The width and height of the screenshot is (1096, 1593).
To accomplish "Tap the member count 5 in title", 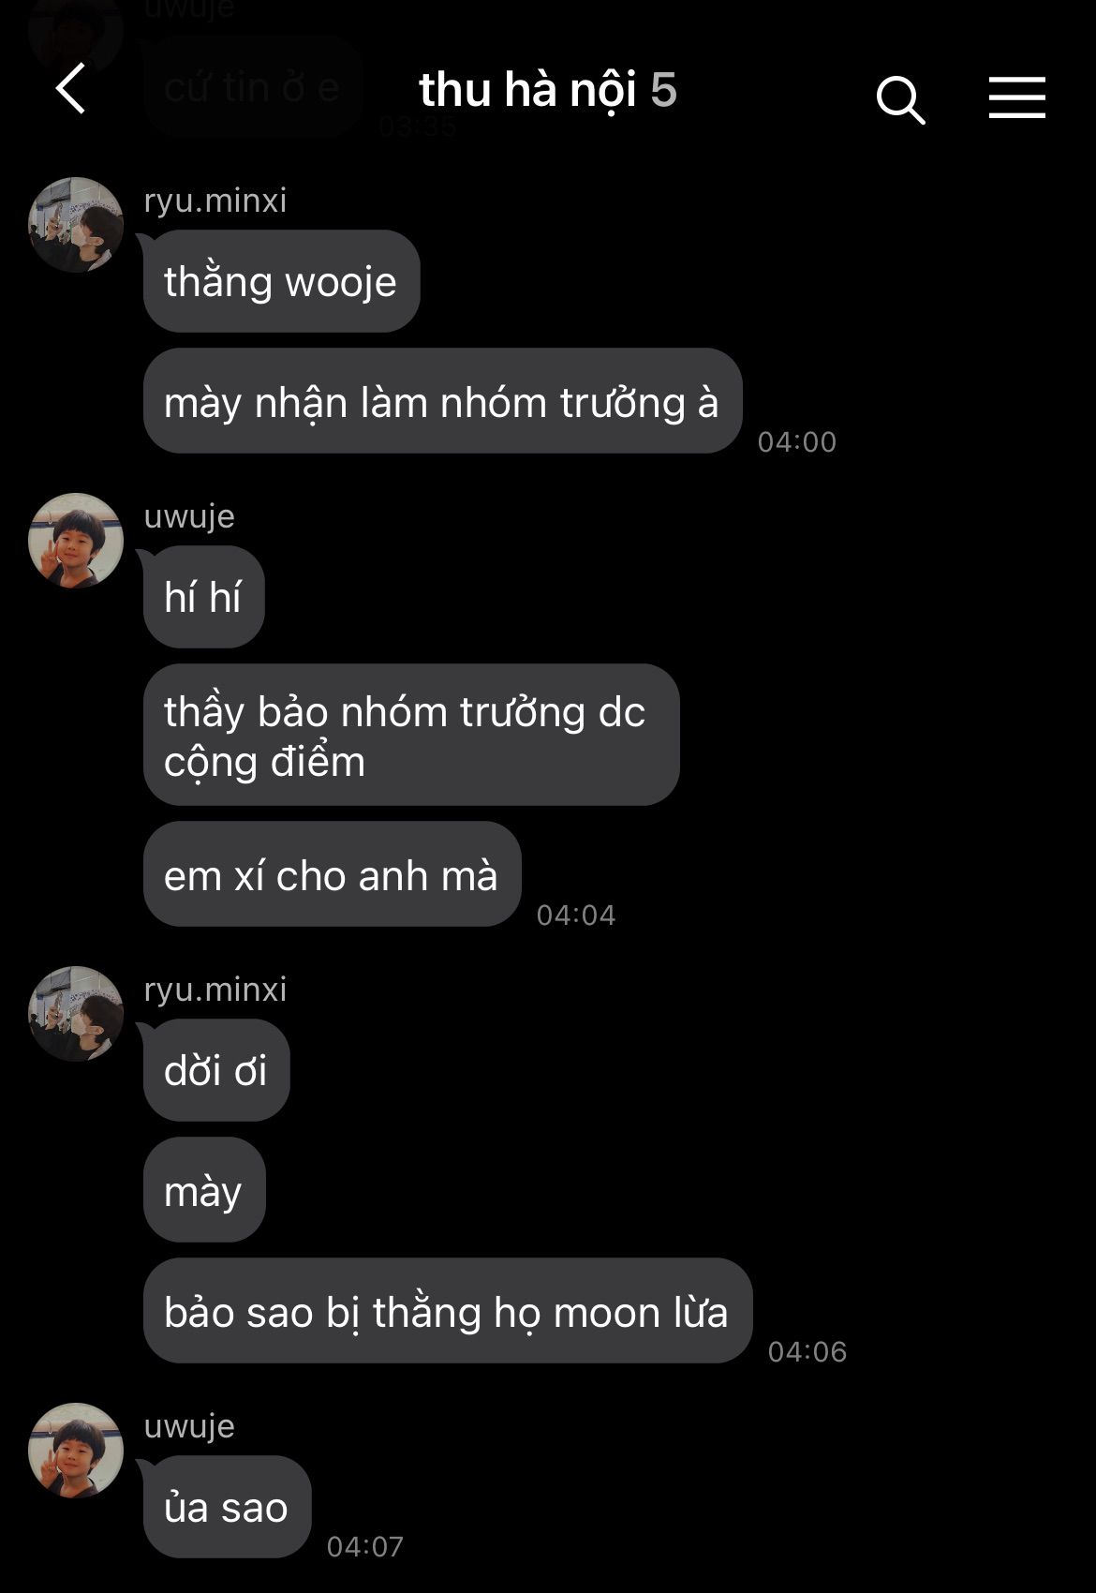I will tap(663, 90).
